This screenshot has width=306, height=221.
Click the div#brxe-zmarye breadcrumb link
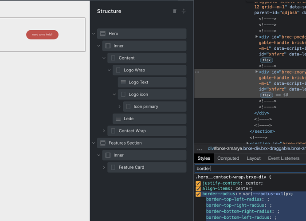(257, 149)
